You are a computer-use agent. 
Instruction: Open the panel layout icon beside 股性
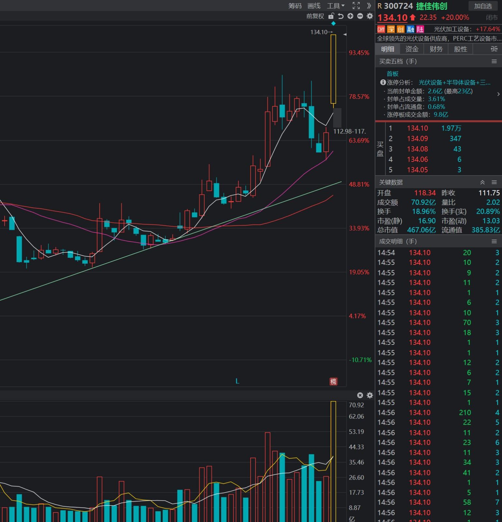494,49
